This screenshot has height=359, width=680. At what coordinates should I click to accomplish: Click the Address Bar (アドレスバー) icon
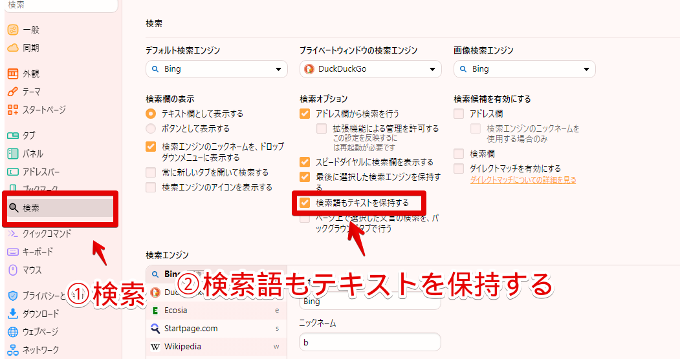click(13, 172)
